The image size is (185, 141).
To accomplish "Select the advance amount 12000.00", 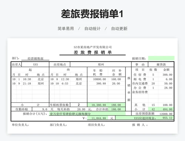I will tap(166, 114).
